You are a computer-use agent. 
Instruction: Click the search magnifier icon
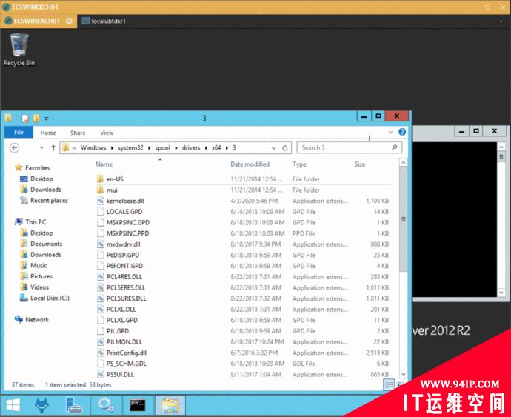coord(394,147)
